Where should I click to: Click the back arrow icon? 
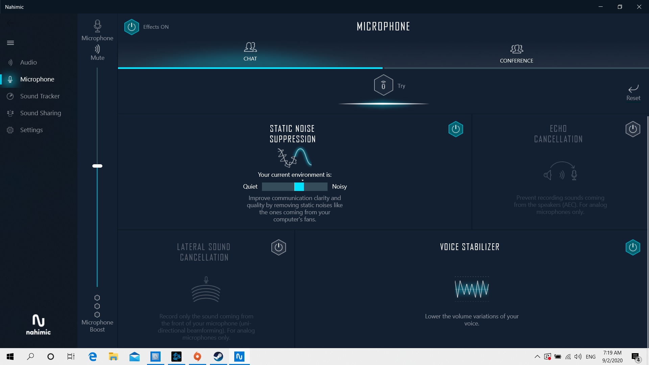click(10, 23)
